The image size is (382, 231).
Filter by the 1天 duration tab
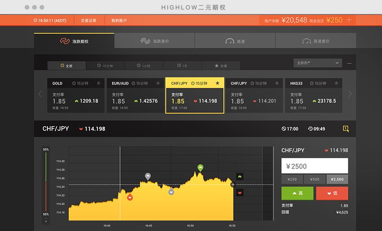(x=182, y=66)
